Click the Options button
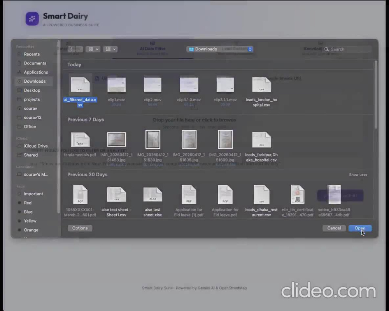This screenshot has height=311, width=389. (80, 228)
